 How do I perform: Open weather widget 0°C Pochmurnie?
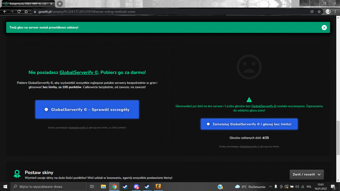coord(250,187)
